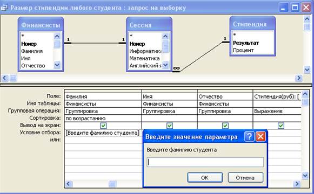Select the Результат field in Стипендия table
This screenshot has height=194, width=314.
(246, 43)
